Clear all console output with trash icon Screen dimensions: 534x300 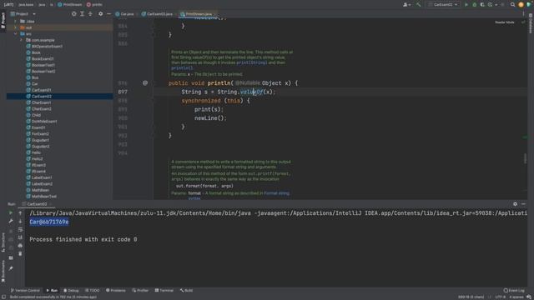click(20, 253)
